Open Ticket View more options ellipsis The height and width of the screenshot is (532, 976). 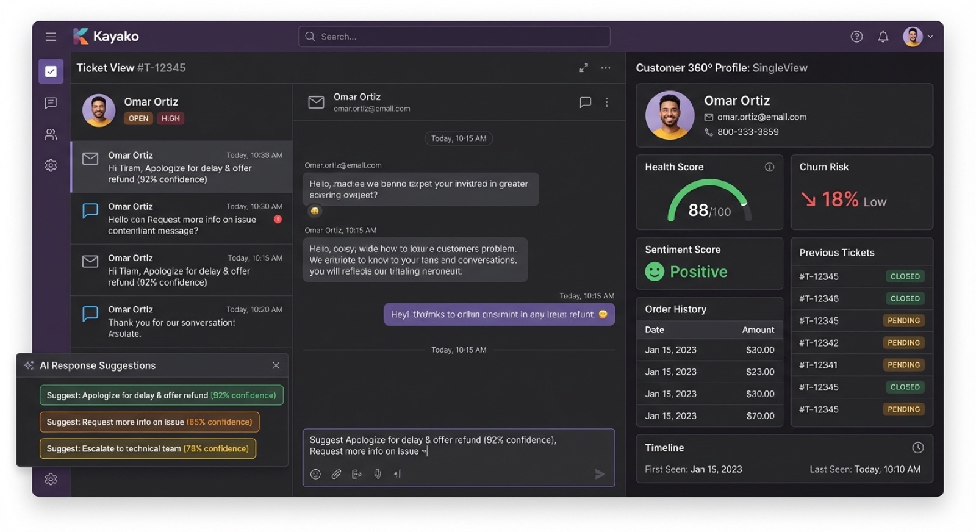(605, 68)
